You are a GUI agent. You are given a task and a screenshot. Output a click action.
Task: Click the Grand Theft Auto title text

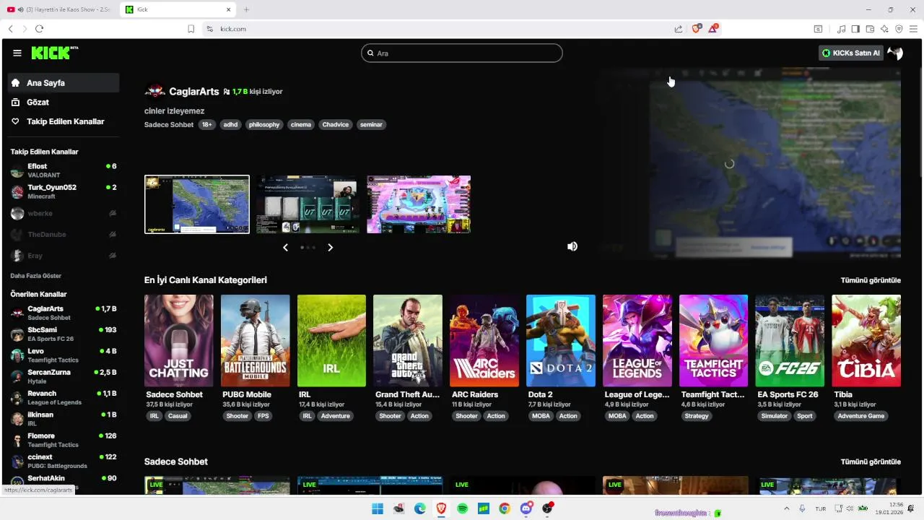407,394
